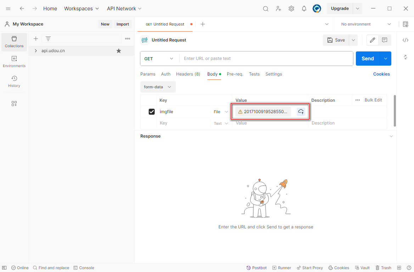Screen dimensions: 414x272
Task: Switch to the Tests tab
Action: coord(254,74)
